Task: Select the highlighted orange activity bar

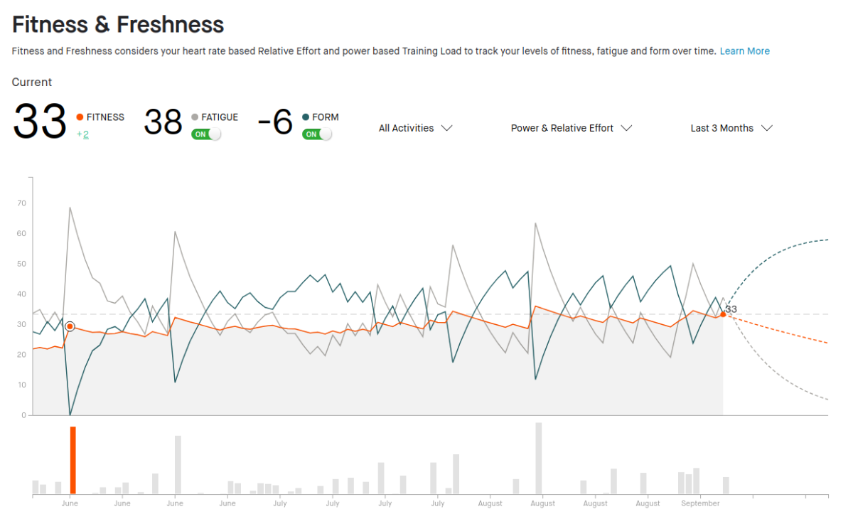Action: [73, 460]
